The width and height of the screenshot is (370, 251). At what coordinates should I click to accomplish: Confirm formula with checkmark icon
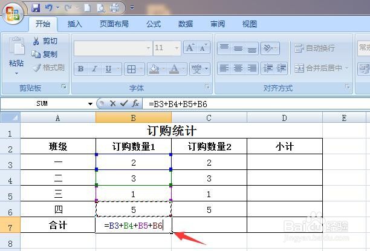[x=124, y=103]
